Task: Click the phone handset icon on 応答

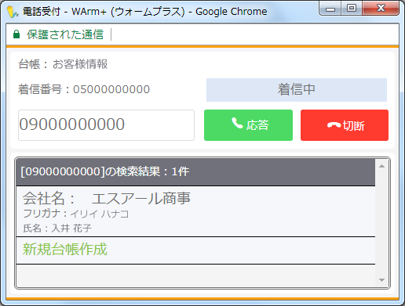Action: (238, 123)
